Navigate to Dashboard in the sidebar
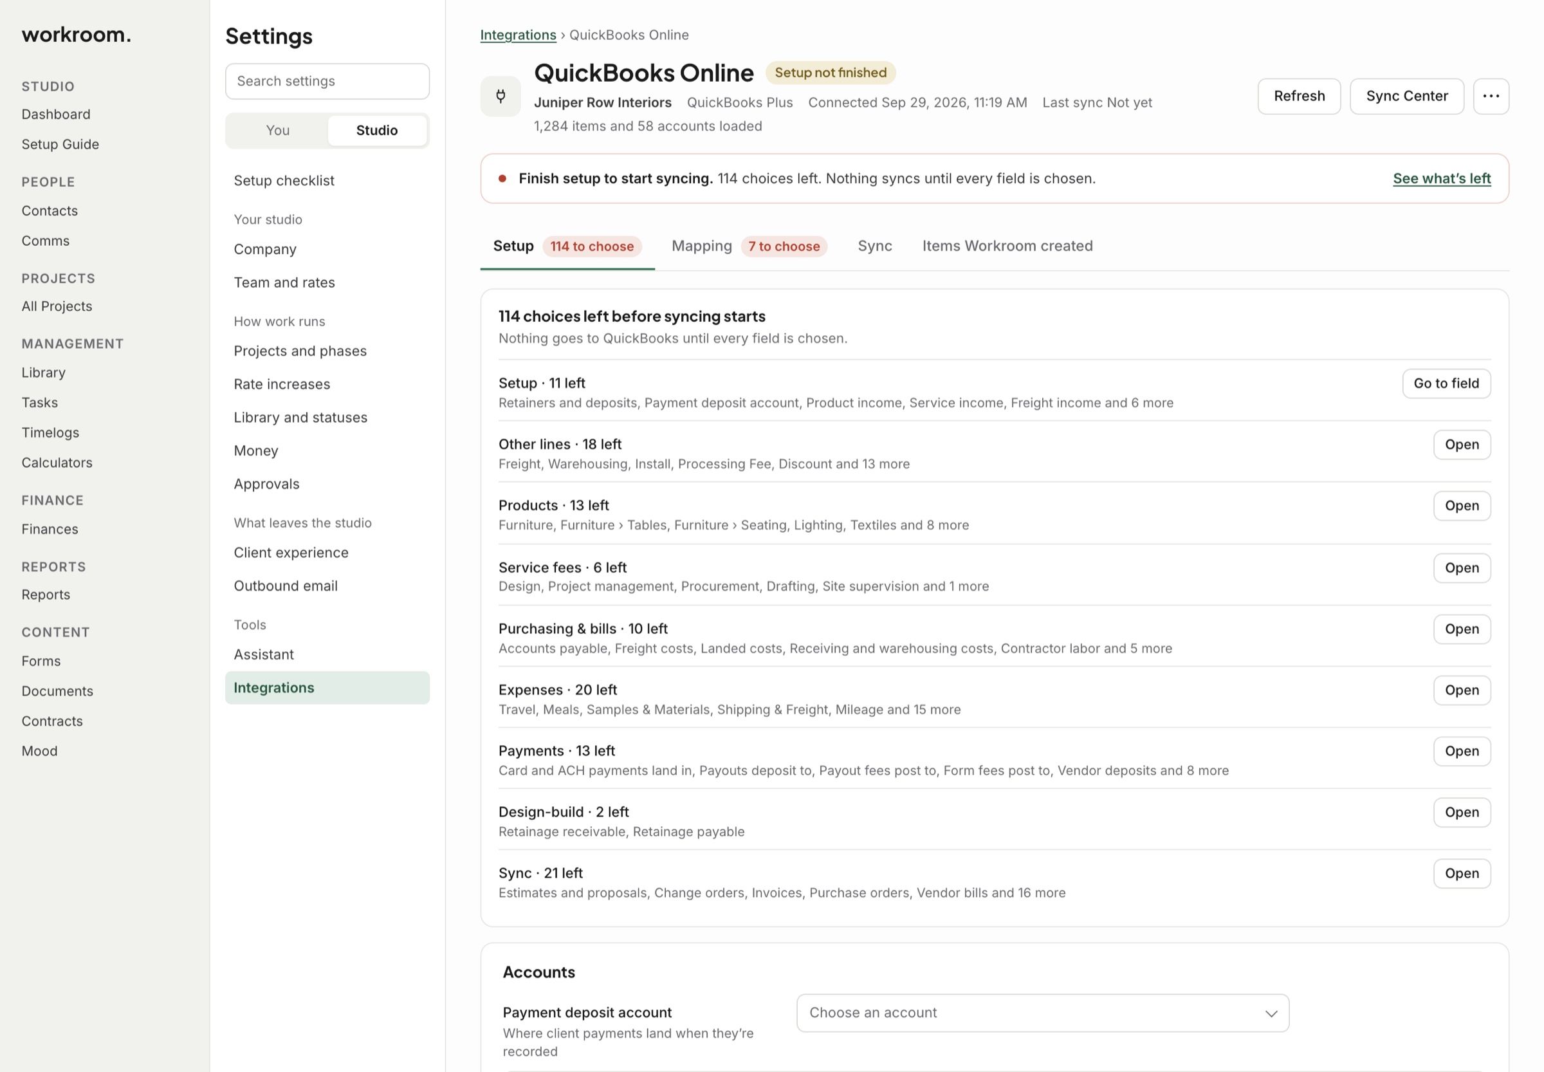Screen dimensions: 1544x1072 tap(56, 114)
